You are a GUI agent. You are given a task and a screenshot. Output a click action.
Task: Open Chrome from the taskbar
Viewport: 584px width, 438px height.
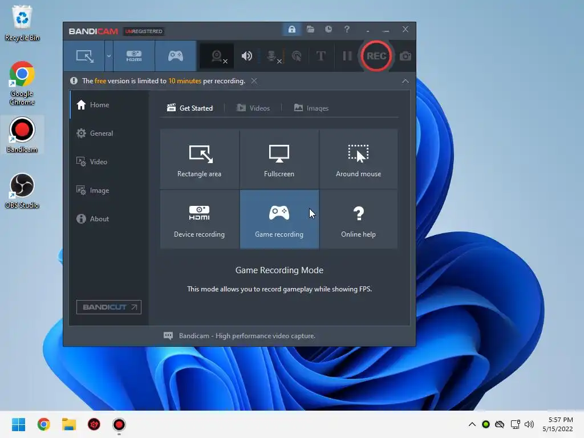click(43, 424)
